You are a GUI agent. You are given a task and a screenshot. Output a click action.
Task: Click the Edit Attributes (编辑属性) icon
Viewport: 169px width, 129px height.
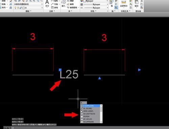click(x=68, y=7)
